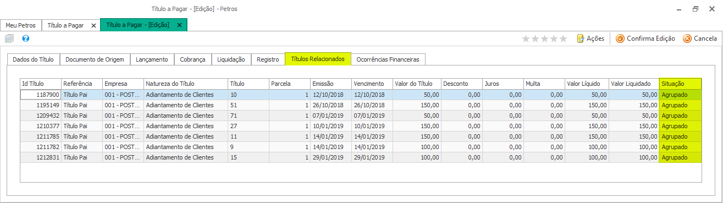Sort by Id Título column header
Viewport: 723px width, 203px height.
(40, 84)
